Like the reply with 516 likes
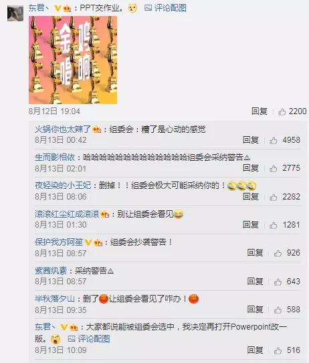This screenshot has height=363, width=309. [278, 351]
